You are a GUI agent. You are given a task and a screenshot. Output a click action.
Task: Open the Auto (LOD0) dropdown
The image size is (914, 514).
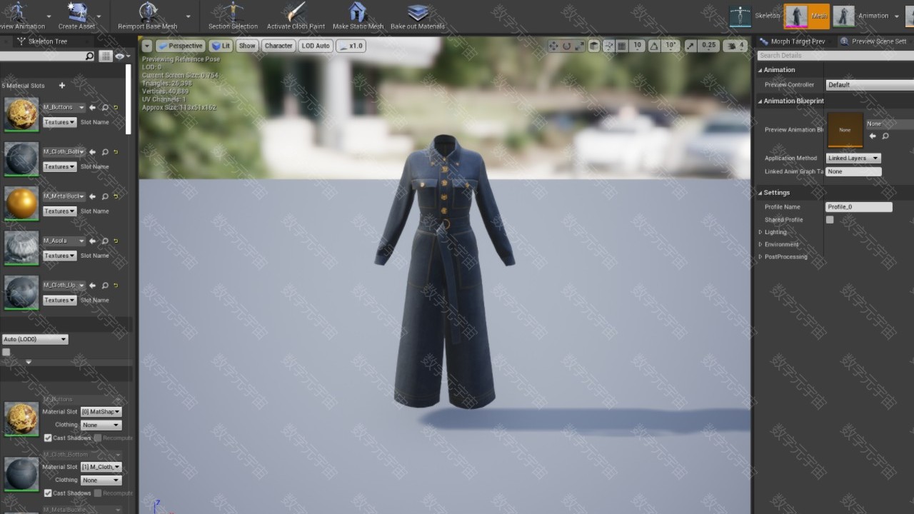pyautogui.click(x=35, y=339)
